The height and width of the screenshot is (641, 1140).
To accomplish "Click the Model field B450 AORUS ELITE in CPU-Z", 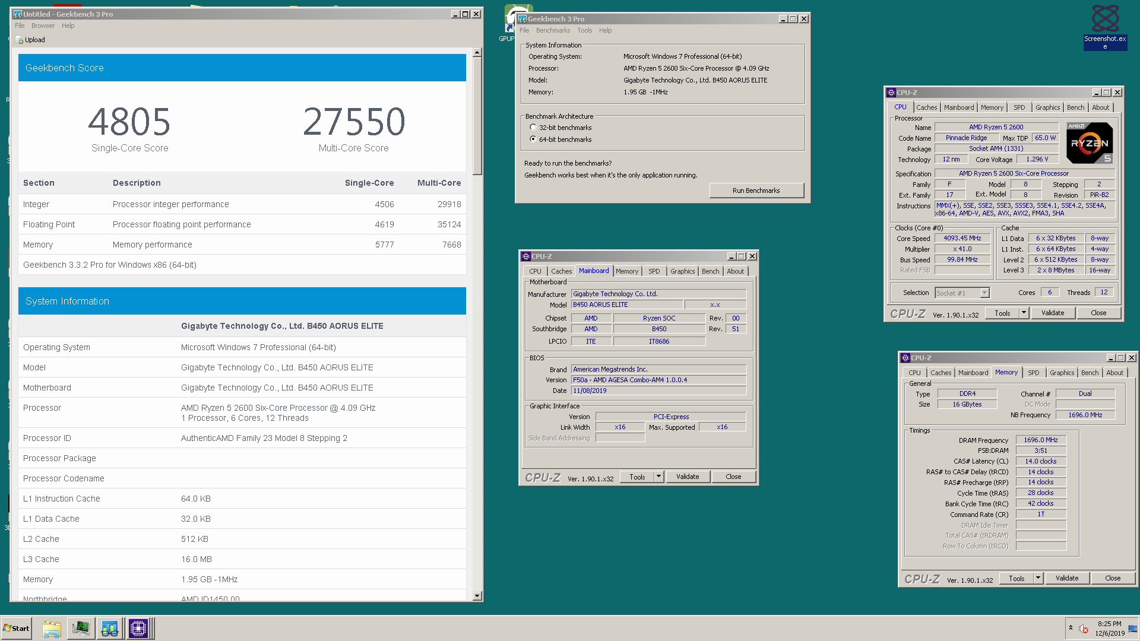I will (x=626, y=304).
